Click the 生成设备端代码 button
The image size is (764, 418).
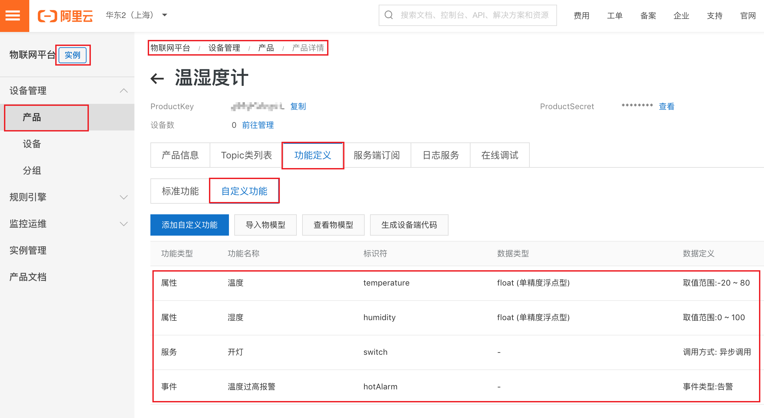coord(409,225)
